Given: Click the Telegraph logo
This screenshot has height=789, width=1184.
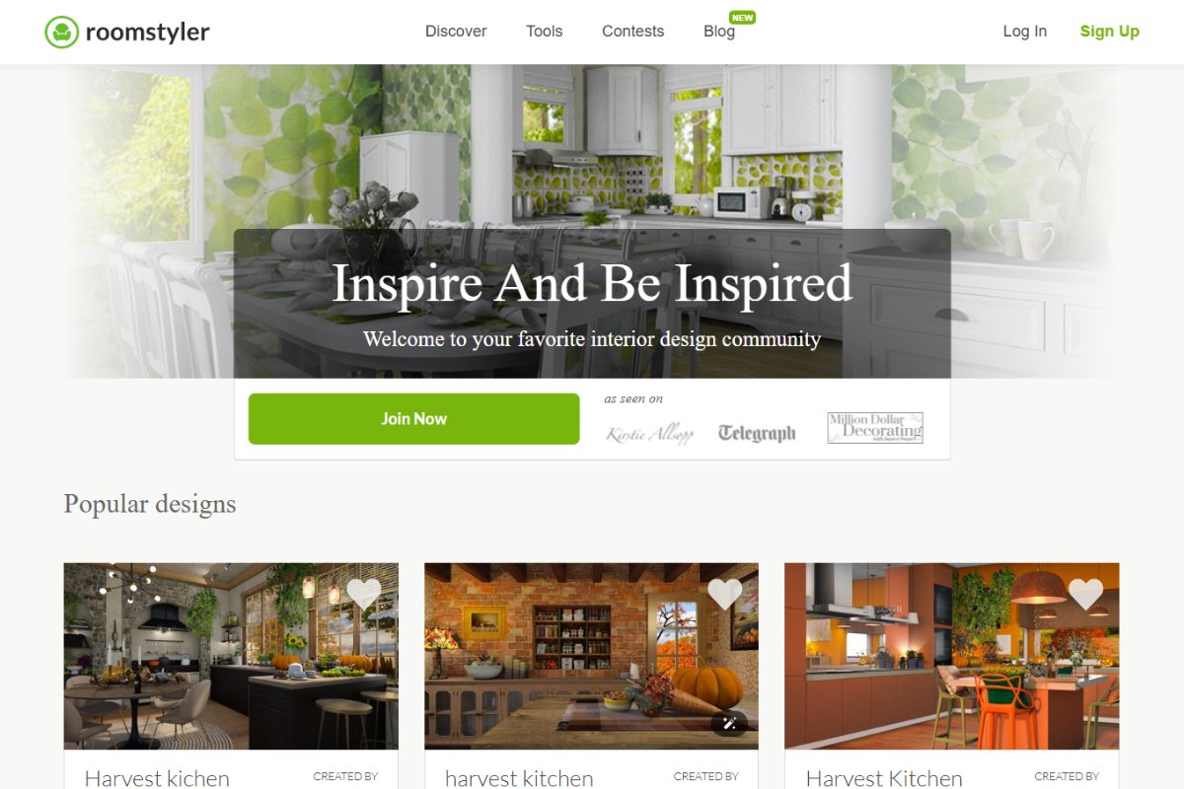Looking at the screenshot, I should 757,433.
